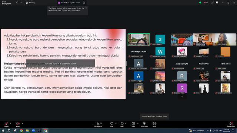The image size is (237, 133).
Task: Click Choose a different breakout room tooltip
Action: pyautogui.click(x=154, y=116)
